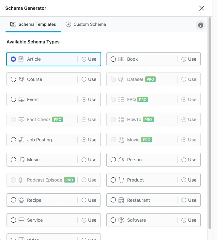217x240 pixels.
Task: Click the FAQ list icon
Action: coord(121,100)
